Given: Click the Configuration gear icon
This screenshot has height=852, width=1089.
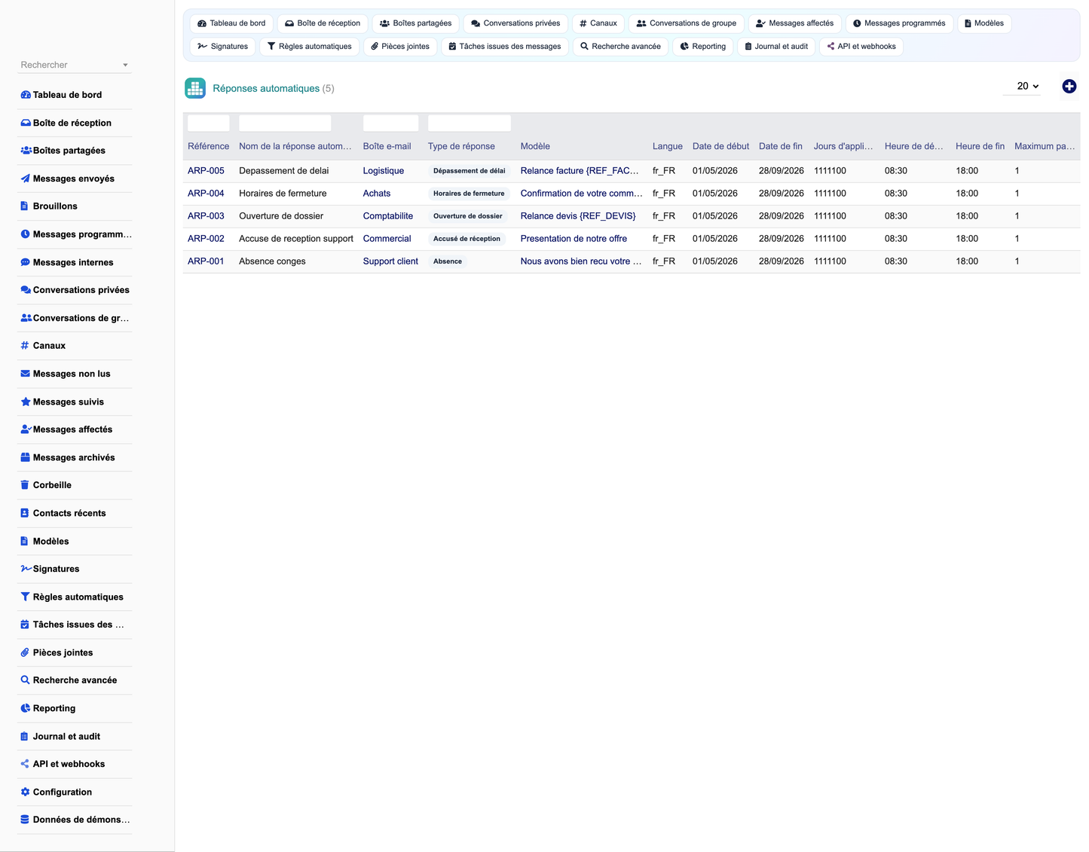Looking at the screenshot, I should pyautogui.click(x=26, y=792).
